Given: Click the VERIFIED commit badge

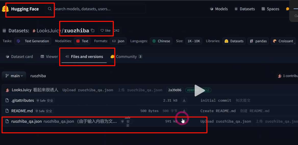Looking at the screenshot, I should [198, 90].
